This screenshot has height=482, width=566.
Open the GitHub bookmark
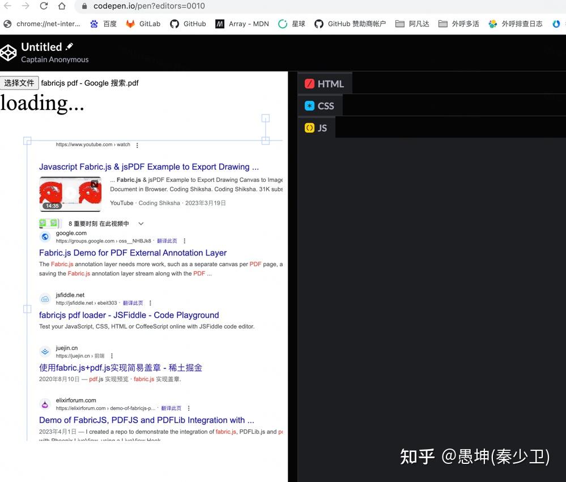pos(188,24)
